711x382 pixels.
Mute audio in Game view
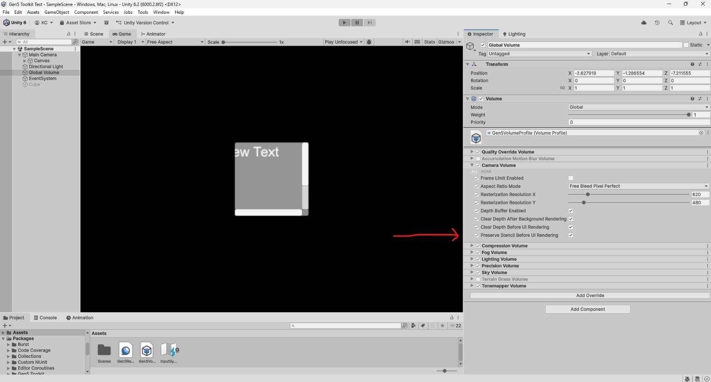(407, 42)
